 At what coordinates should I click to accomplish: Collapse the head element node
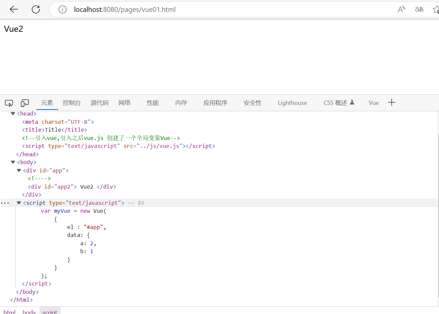coord(13,113)
